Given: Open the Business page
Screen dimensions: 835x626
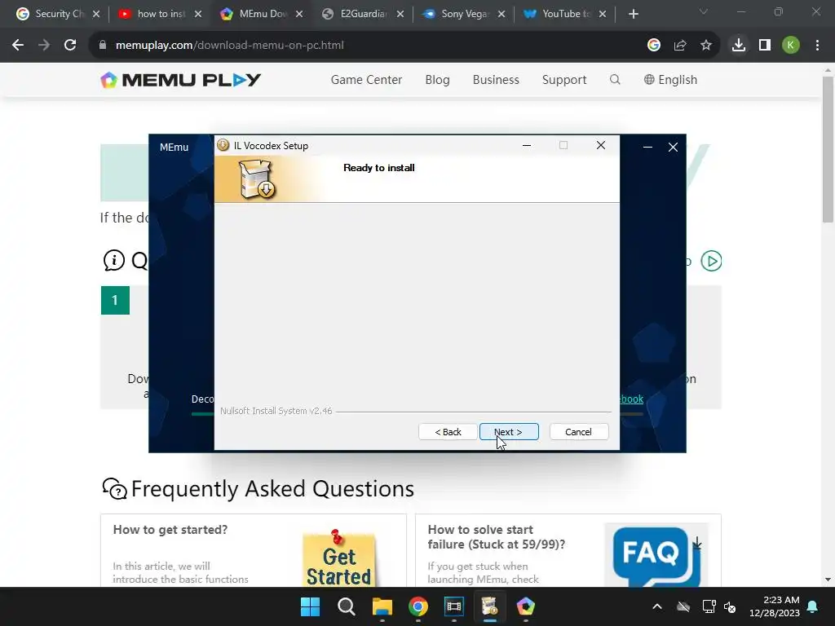Looking at the screenshot, I should click(496, 80).
